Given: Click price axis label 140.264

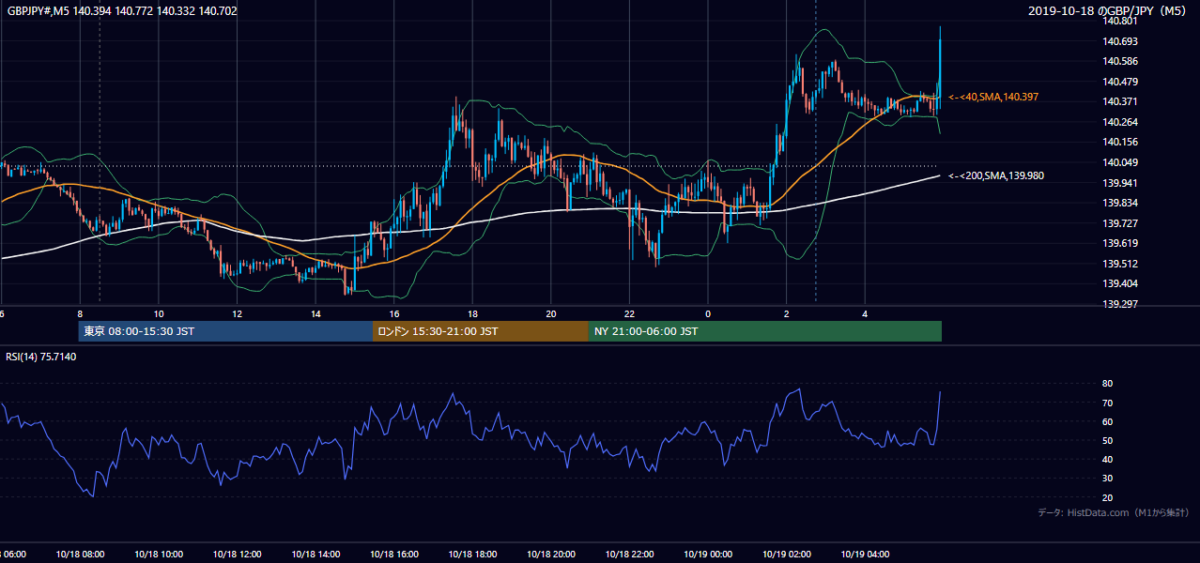Looking at the screenshot, I should [x=1121, y=122].
